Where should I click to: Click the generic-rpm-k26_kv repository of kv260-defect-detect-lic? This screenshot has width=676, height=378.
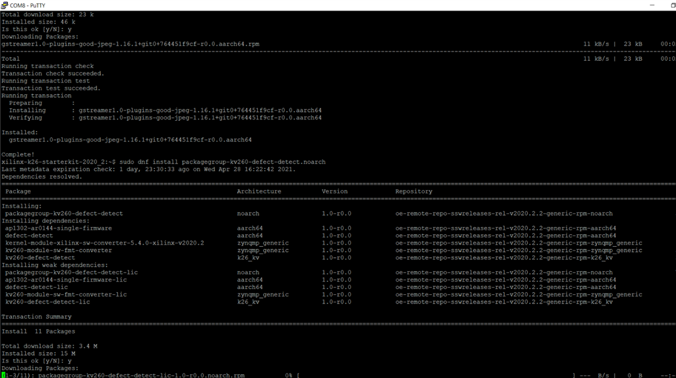click(x=504, y=301)
